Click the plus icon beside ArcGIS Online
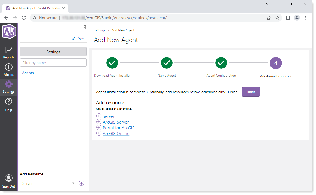 99,133
